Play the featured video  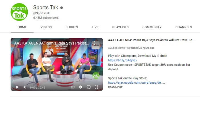(x=17, y=87)
